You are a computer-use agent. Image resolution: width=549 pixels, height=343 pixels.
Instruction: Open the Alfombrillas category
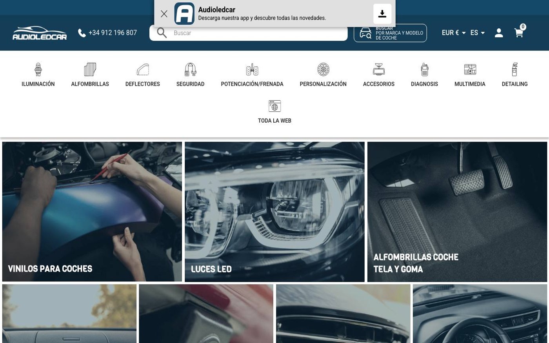[90, 84]
